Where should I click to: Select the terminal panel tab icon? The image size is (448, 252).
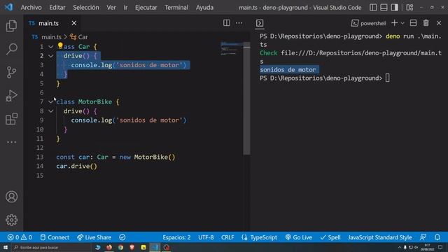pyautogui.click(x=260, y=23)
